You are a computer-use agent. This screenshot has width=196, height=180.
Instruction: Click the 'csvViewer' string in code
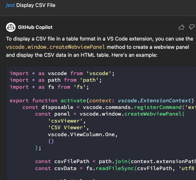point(65,121)
